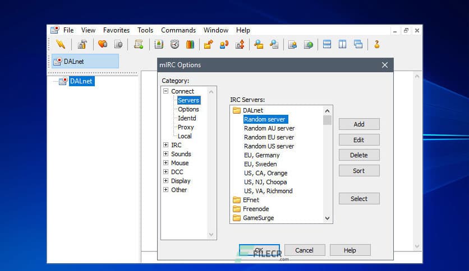Open the Options hammer toolbar icon

coord(82,44)
